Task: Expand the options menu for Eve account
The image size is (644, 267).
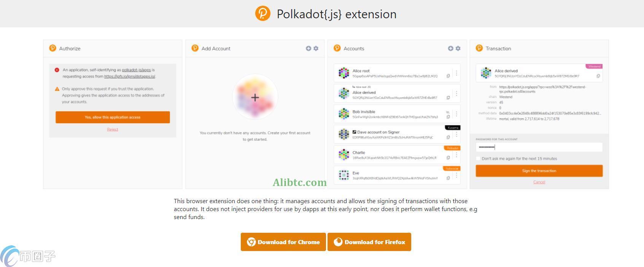Action: click(x=456, y=175)
